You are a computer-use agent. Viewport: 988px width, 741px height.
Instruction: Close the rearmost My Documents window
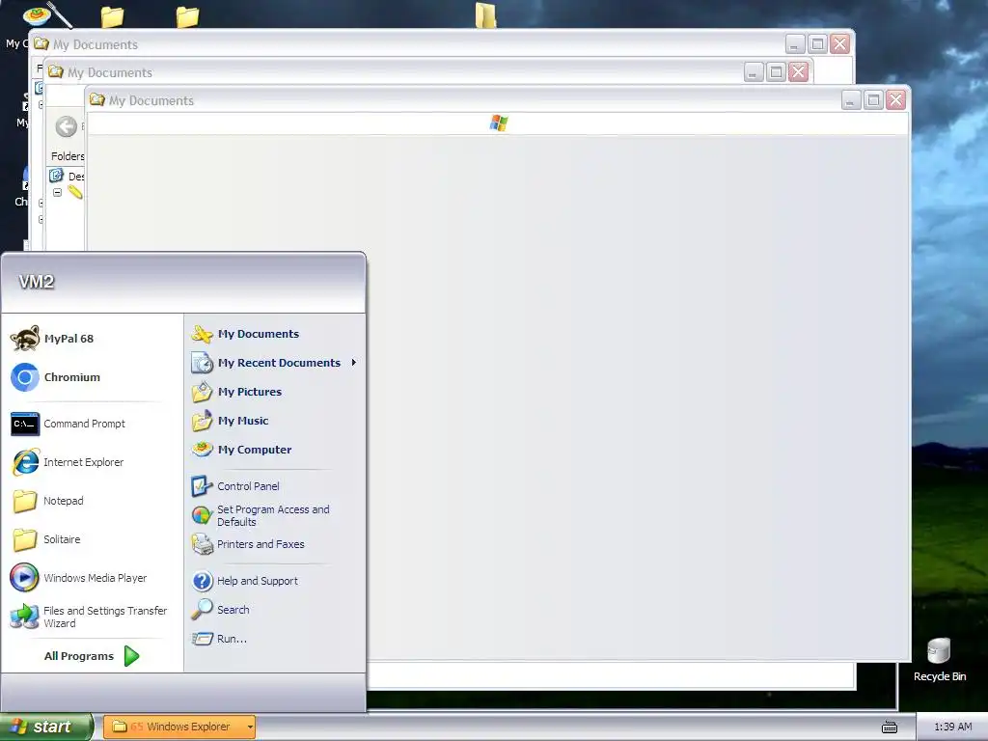tap(840, 44)
